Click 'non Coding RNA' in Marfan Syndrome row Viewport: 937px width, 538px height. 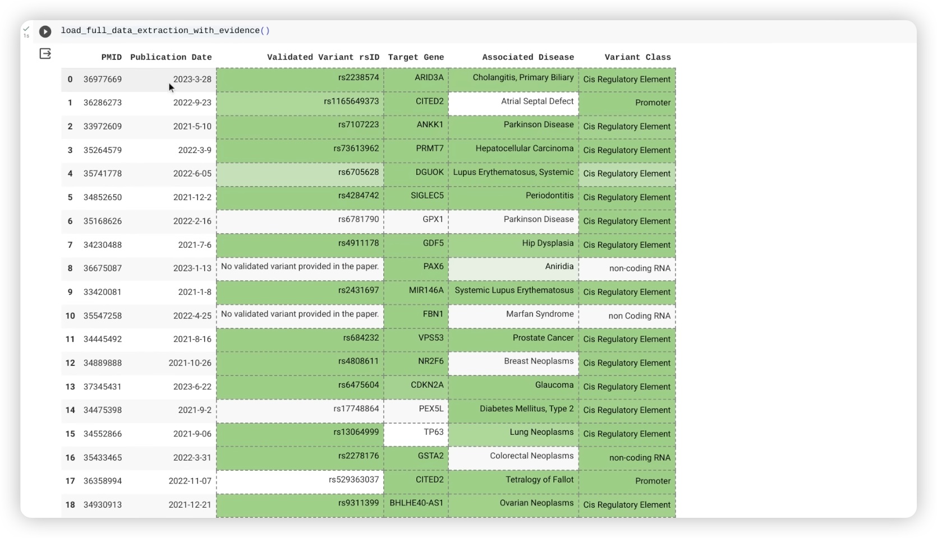627,316
